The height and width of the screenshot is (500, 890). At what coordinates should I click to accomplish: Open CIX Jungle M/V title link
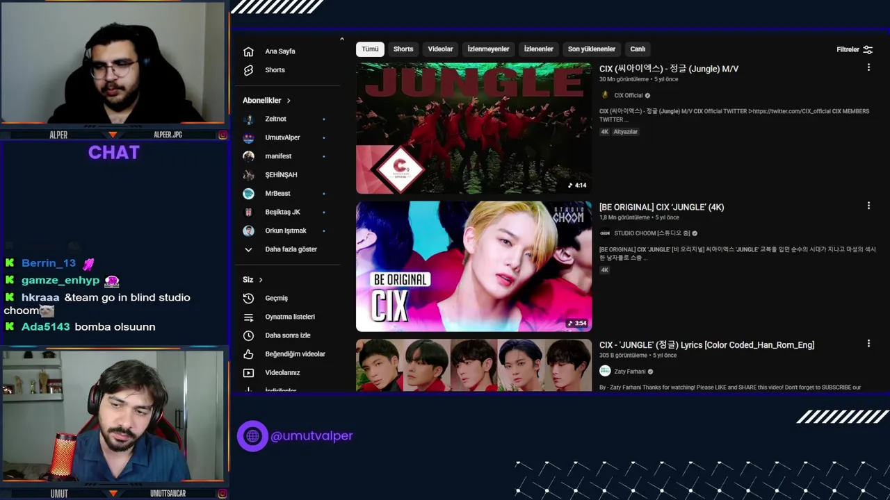pyautogui.click(x=669, y=69)
